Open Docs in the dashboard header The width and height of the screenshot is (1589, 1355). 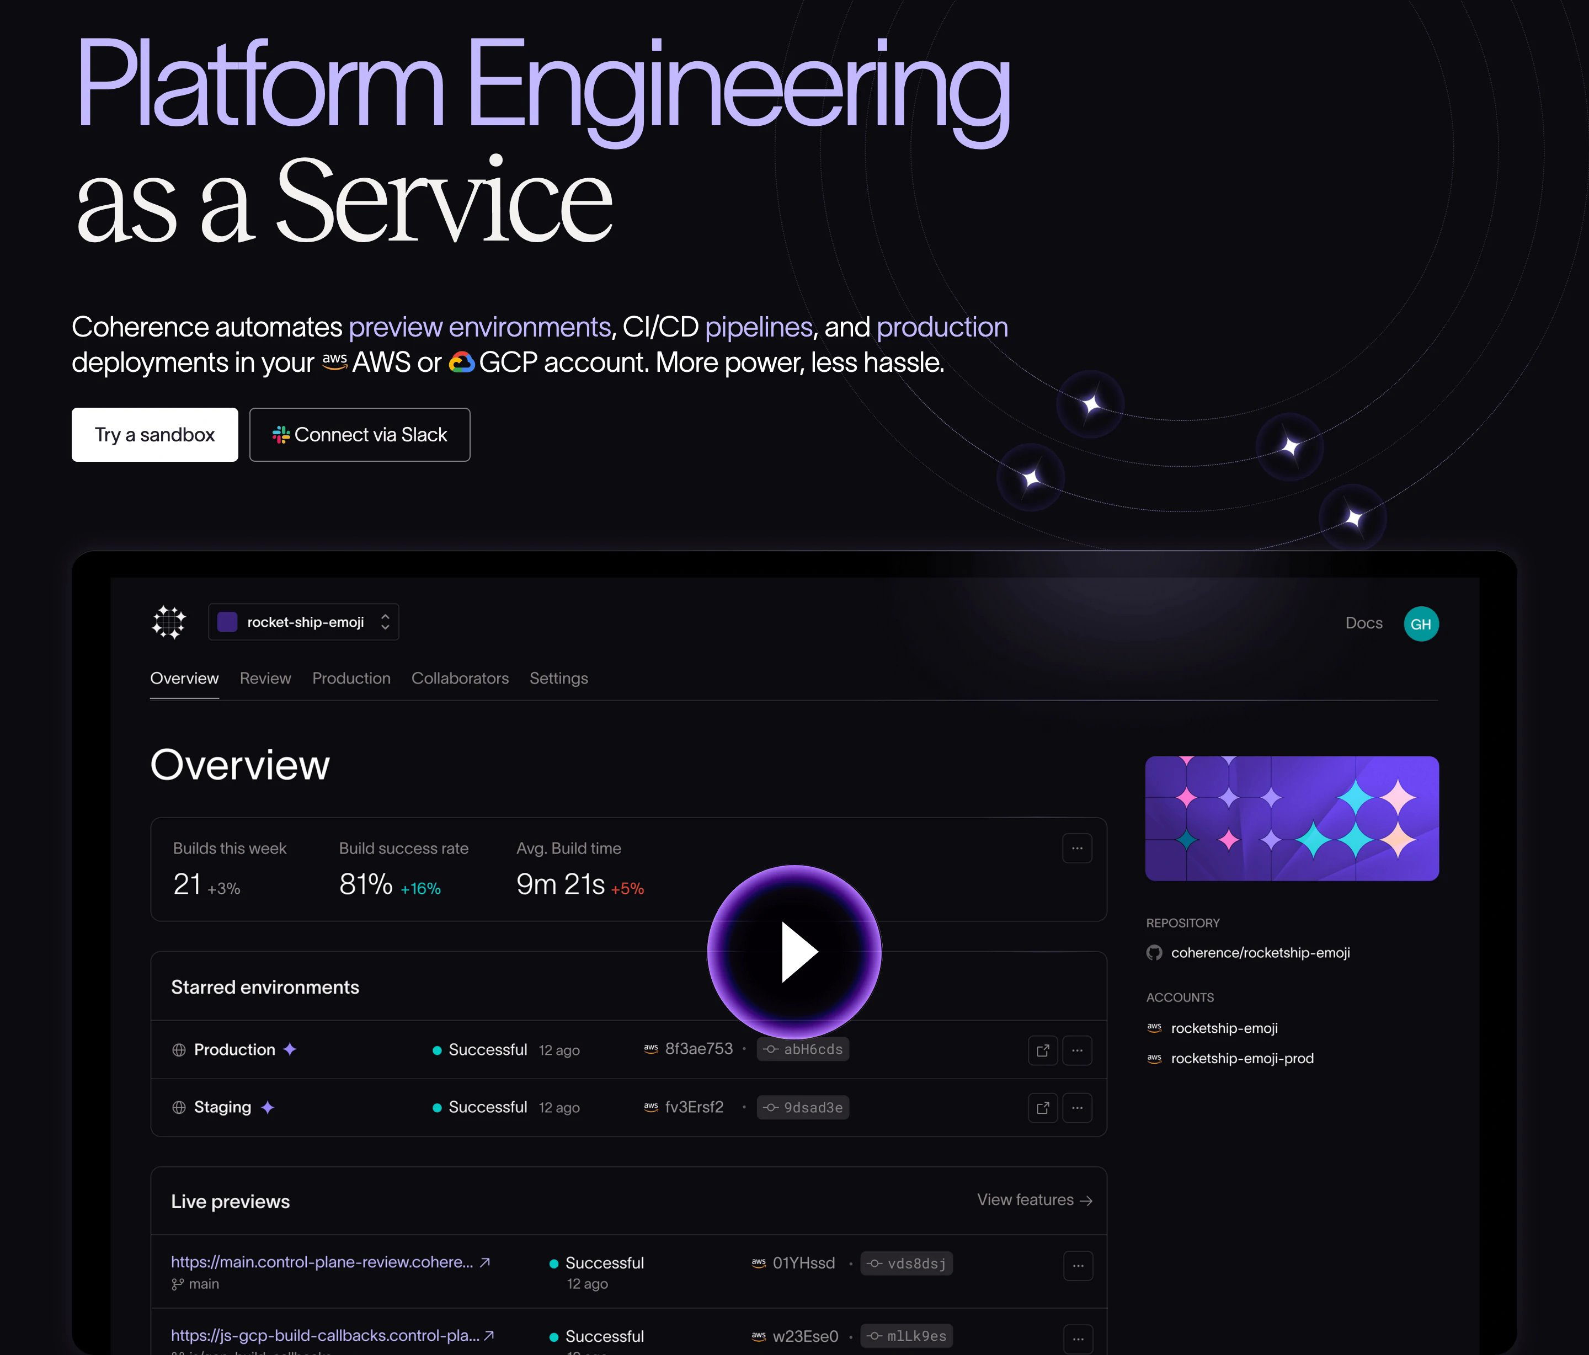pos(1363,623)
